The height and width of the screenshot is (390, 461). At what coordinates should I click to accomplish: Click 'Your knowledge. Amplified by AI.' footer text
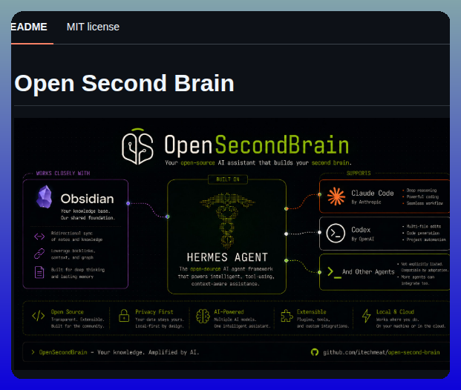pyautogui.click(x=148, y=352)
